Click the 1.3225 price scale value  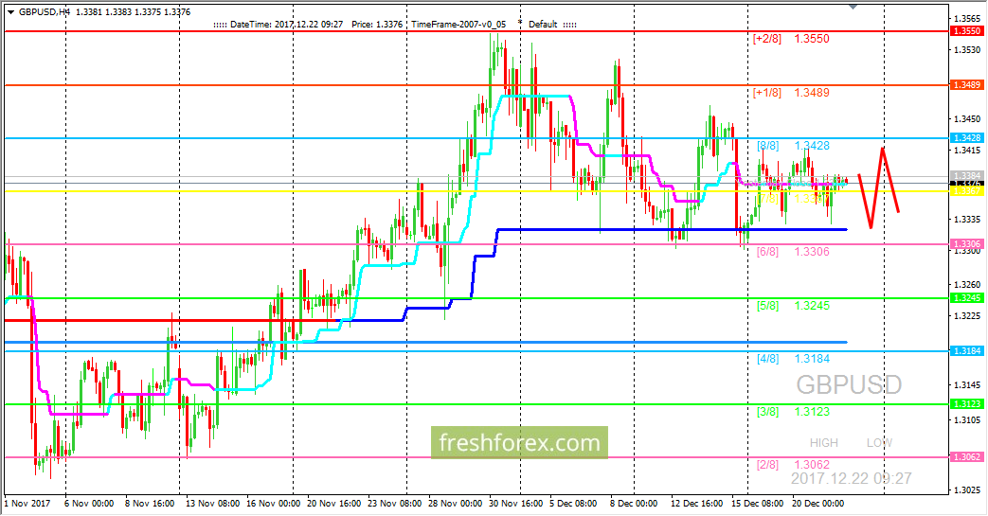point(967,315)
